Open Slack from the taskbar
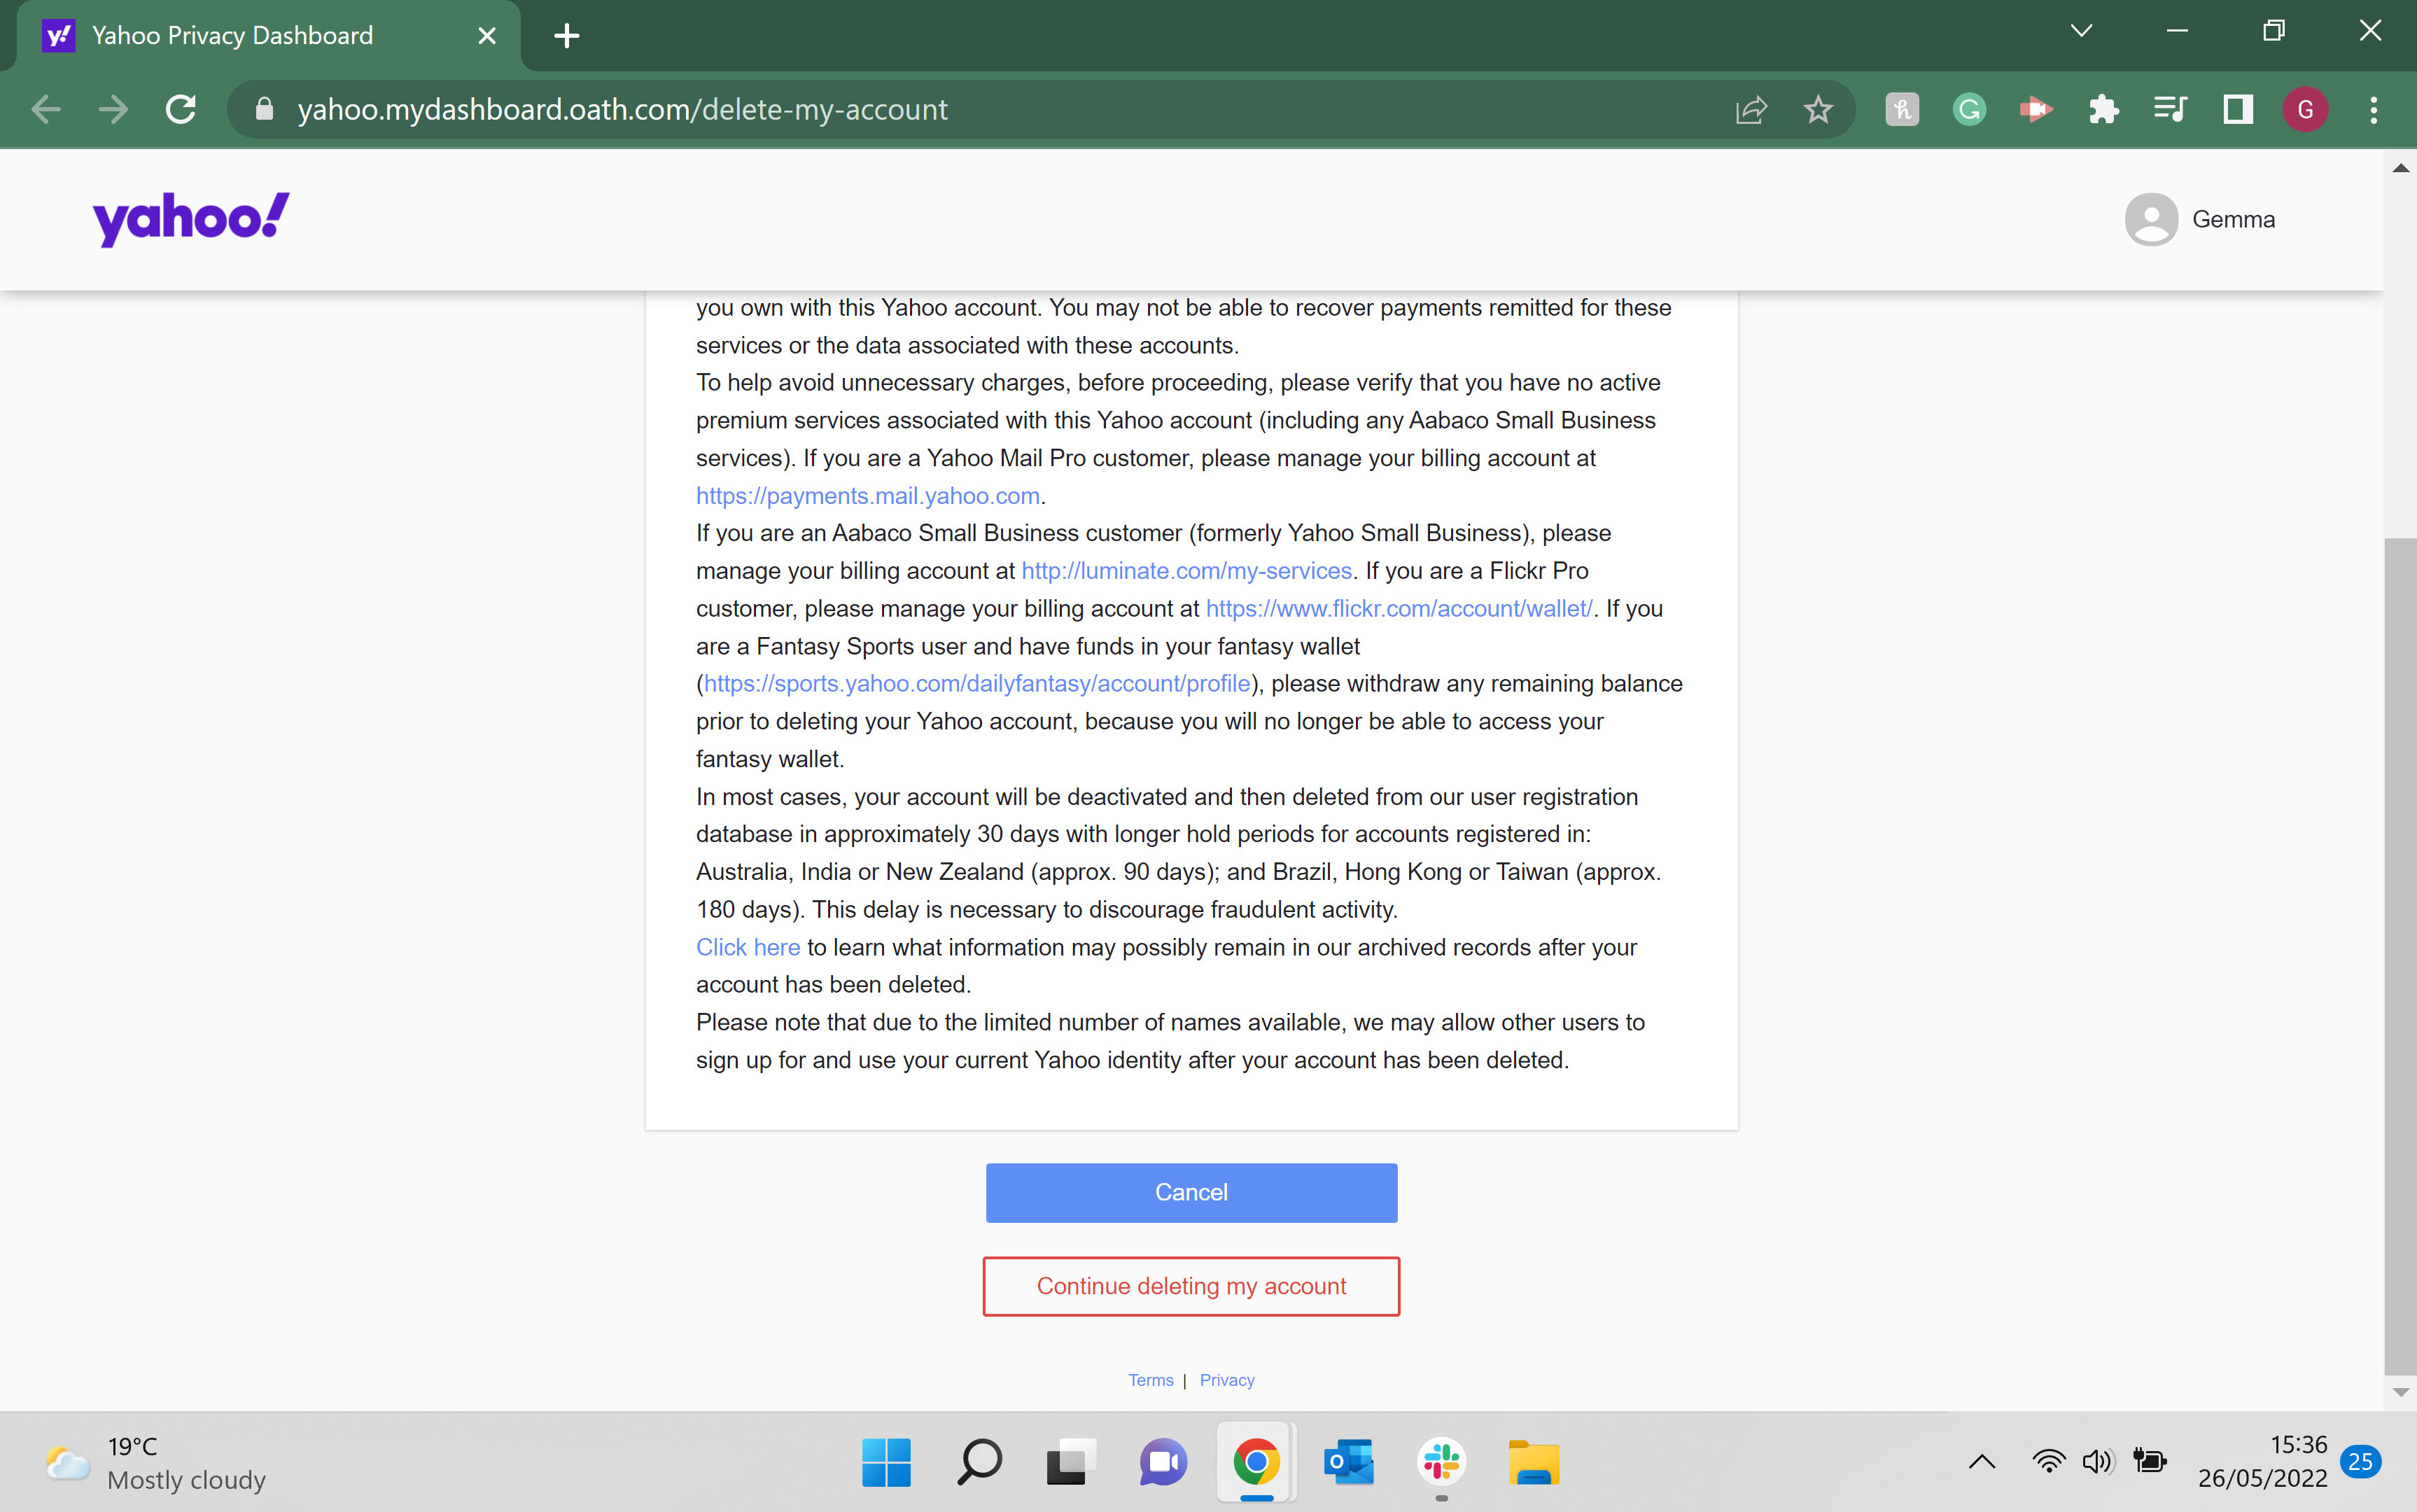2417x1512 pixels. pos(1441,1462)
